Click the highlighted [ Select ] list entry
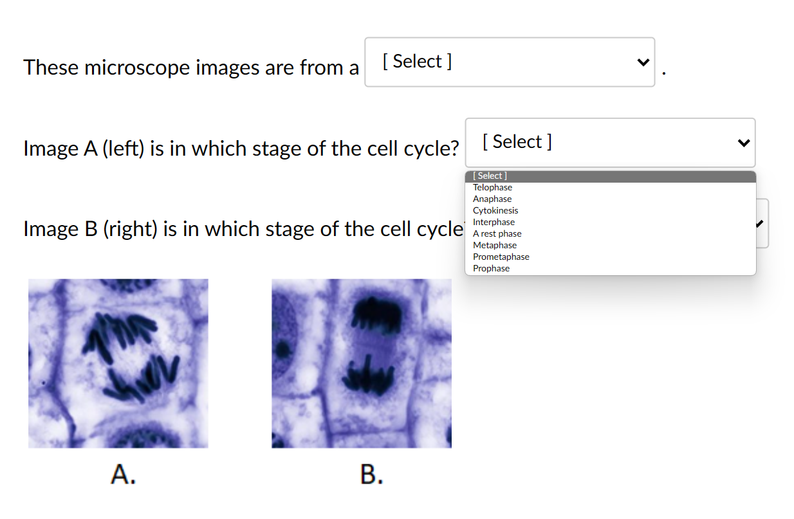 coord(490,176)
